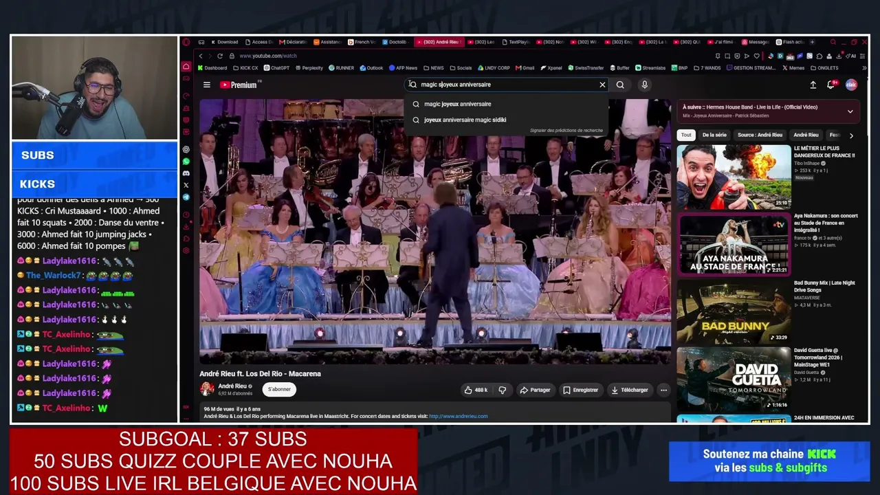Choose suggestion 'magic joyeux anniversaire'
The image size is (880, 495).
coord(457,104)
